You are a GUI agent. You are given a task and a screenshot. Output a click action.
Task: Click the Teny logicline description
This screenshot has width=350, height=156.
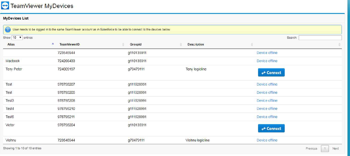(196, 69)
